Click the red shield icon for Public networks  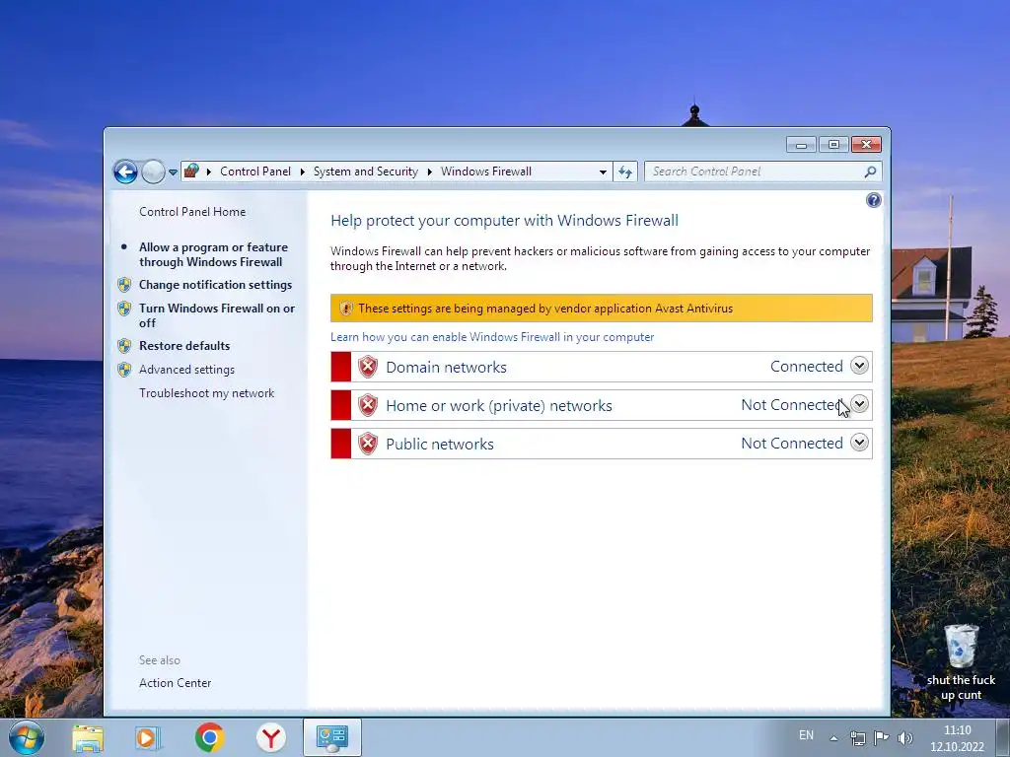367,444
